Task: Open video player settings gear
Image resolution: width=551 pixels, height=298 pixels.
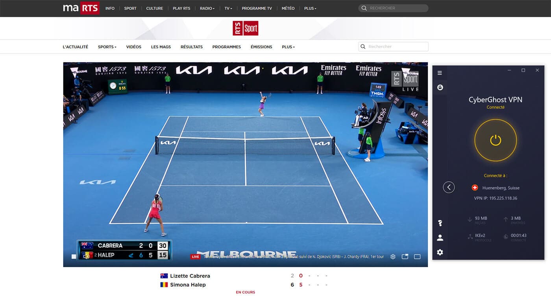Action: tap(393, 257)
